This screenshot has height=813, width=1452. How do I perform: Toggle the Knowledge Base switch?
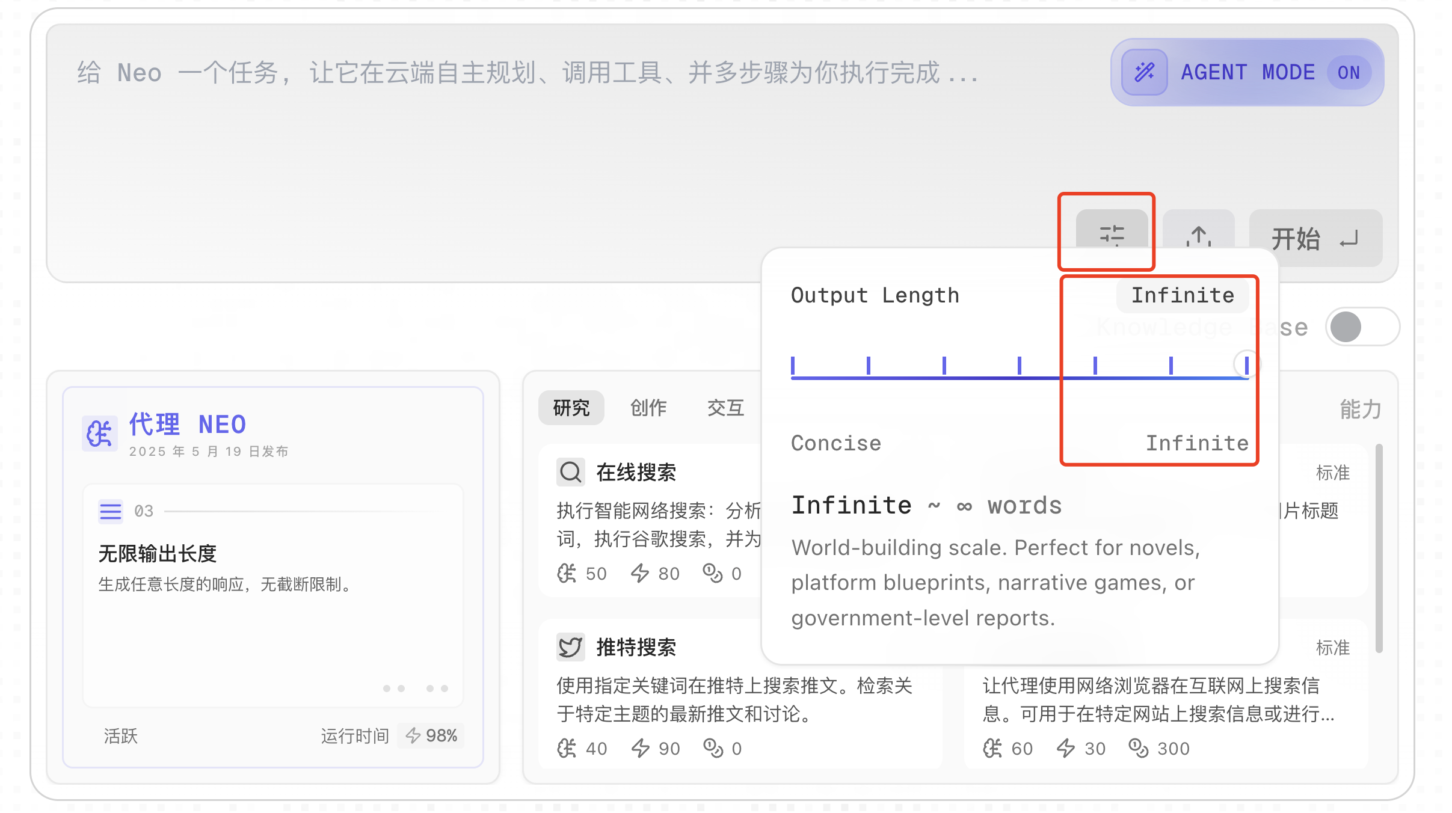pos(1362,327)
